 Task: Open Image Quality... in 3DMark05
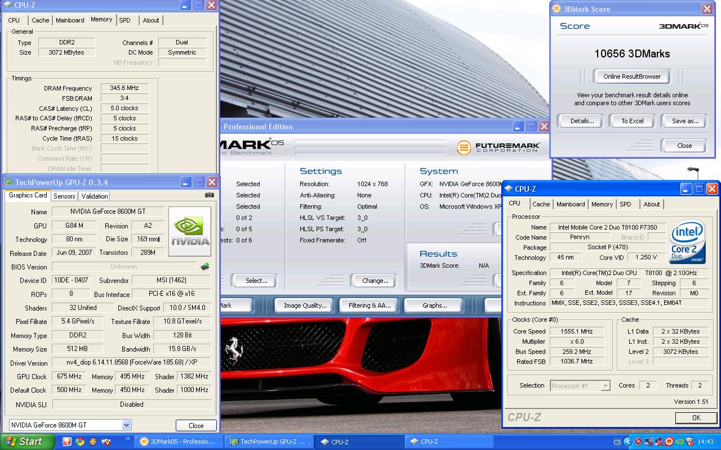point(305,305)
